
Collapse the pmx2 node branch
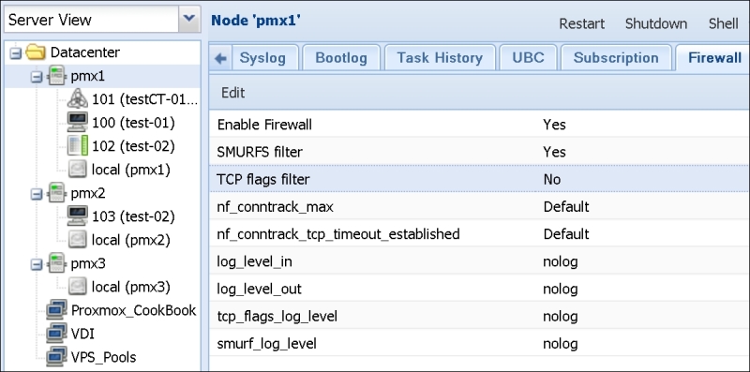(37, 194)
